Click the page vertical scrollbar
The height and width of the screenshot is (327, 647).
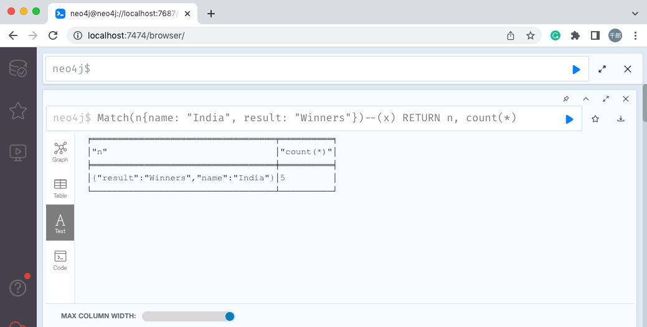pos(645,103)
